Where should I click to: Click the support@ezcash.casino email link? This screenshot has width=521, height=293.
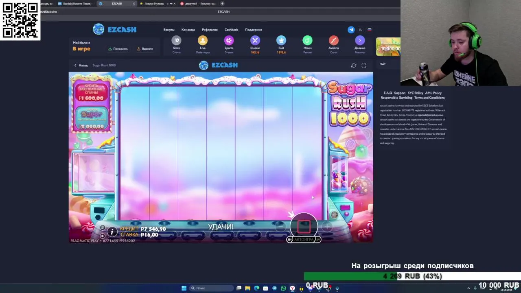coord(430,115)
